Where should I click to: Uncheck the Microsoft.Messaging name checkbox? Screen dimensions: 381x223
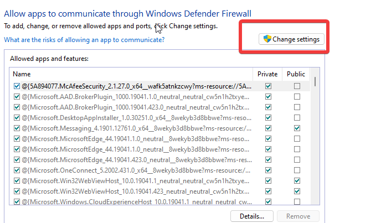pos(17,128)
